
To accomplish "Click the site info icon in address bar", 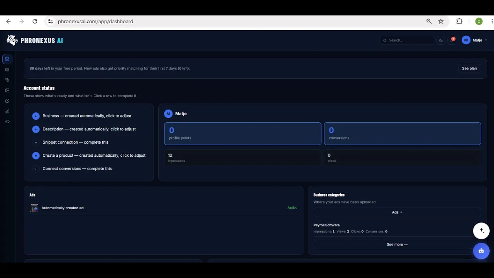I will [50, 22].
